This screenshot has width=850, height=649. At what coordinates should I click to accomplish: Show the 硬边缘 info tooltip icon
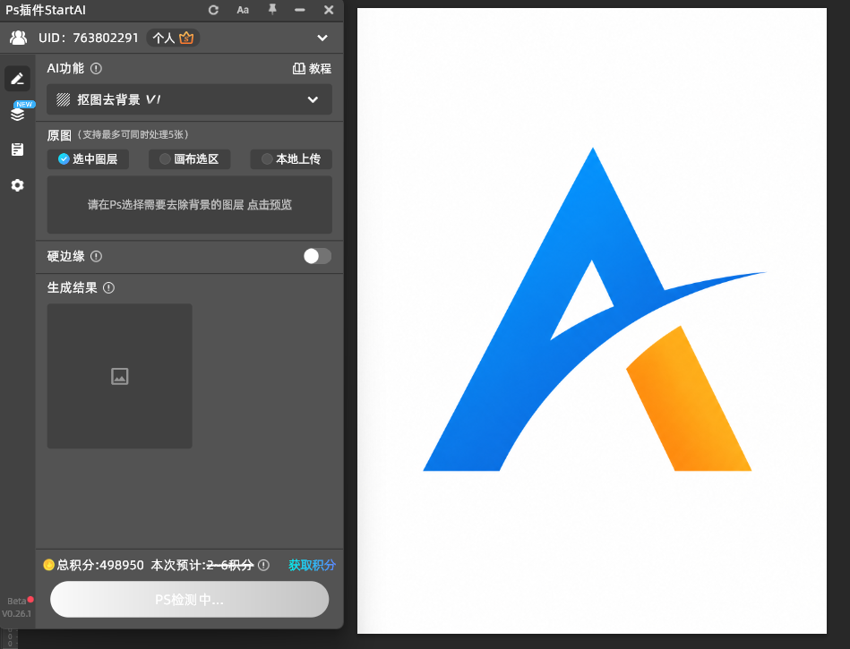tap(96, 256)
